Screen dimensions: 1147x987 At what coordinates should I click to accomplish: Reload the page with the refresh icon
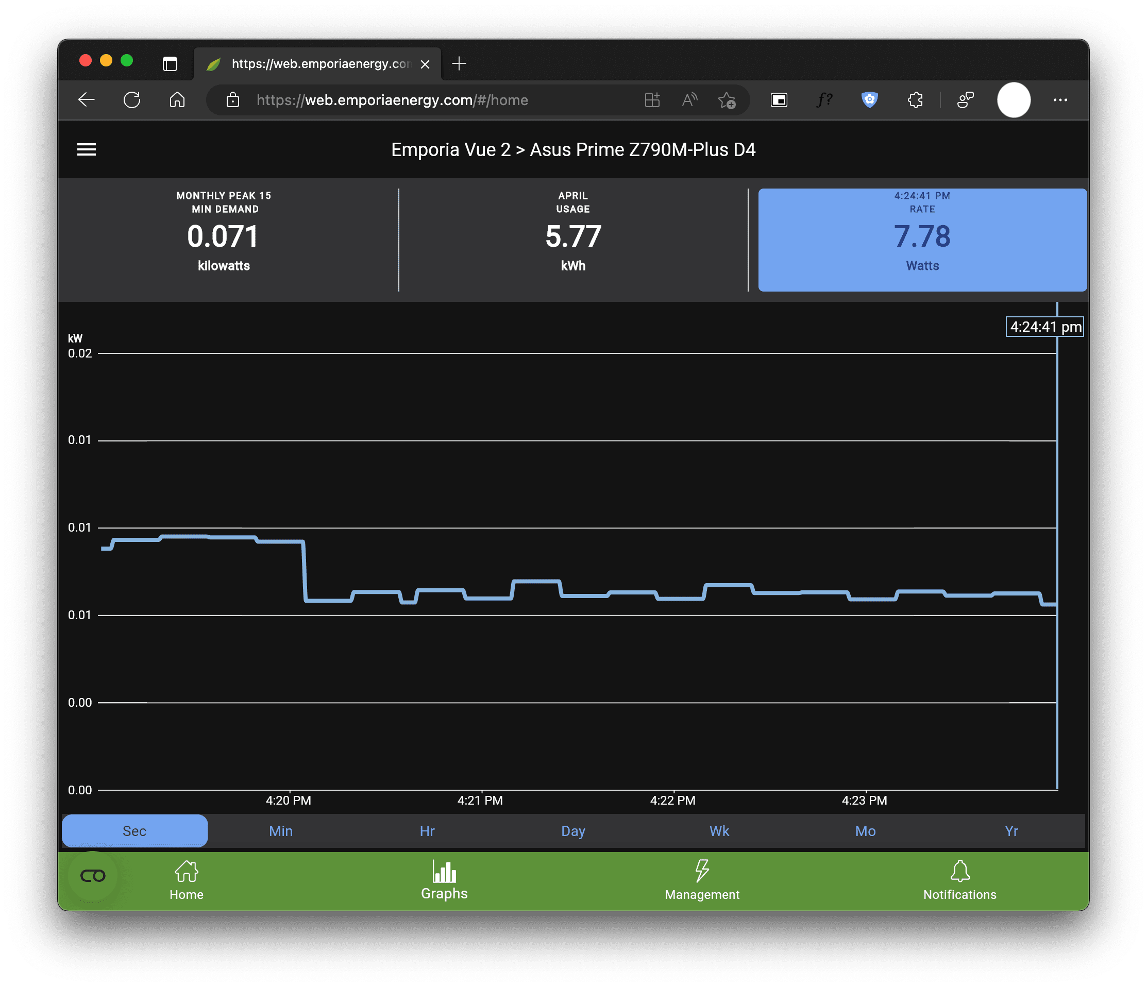point(132,100)
